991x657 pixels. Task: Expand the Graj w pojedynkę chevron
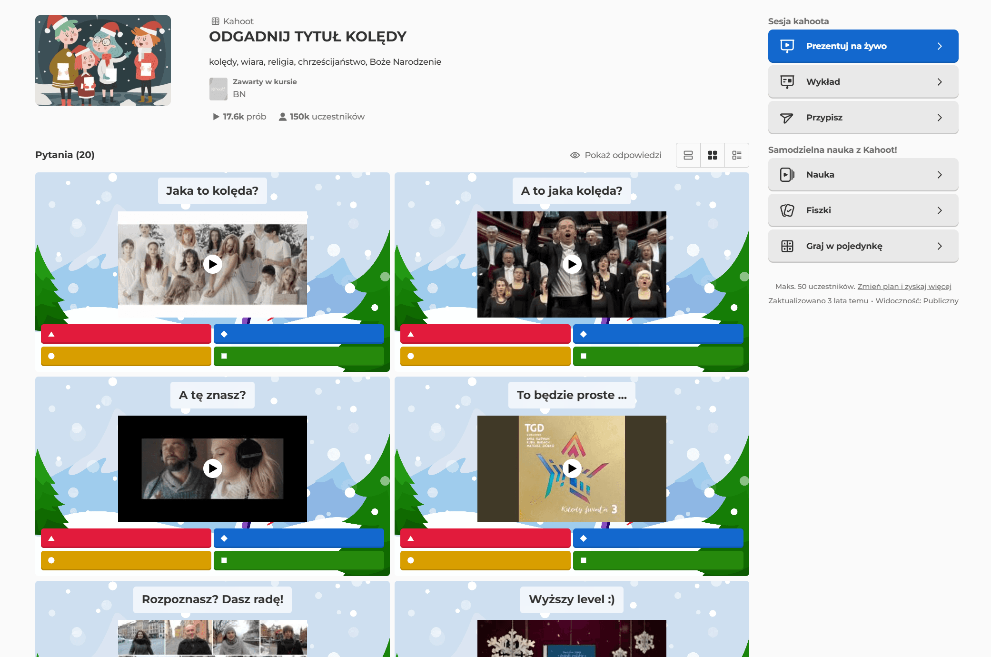tap(940, 246)
